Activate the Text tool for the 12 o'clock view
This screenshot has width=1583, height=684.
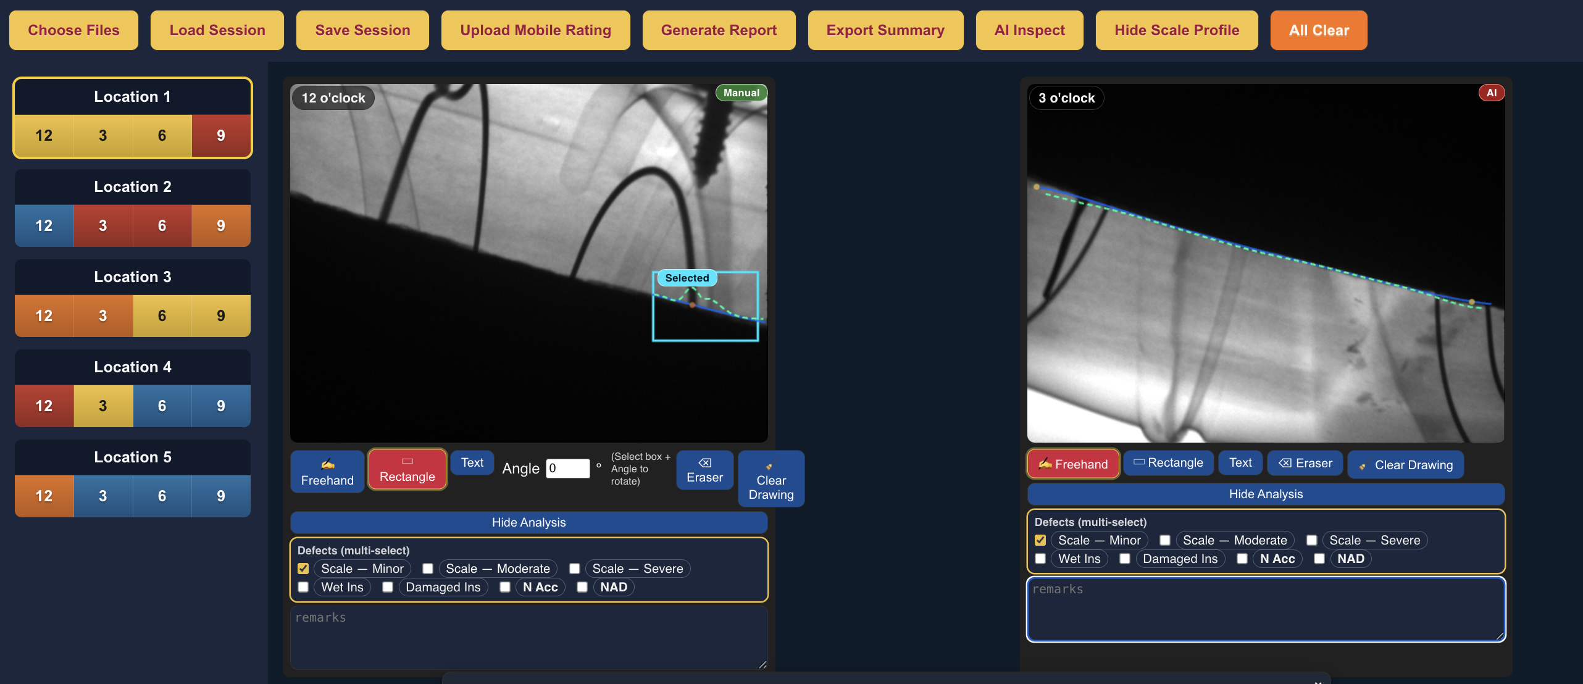point(472,462)
